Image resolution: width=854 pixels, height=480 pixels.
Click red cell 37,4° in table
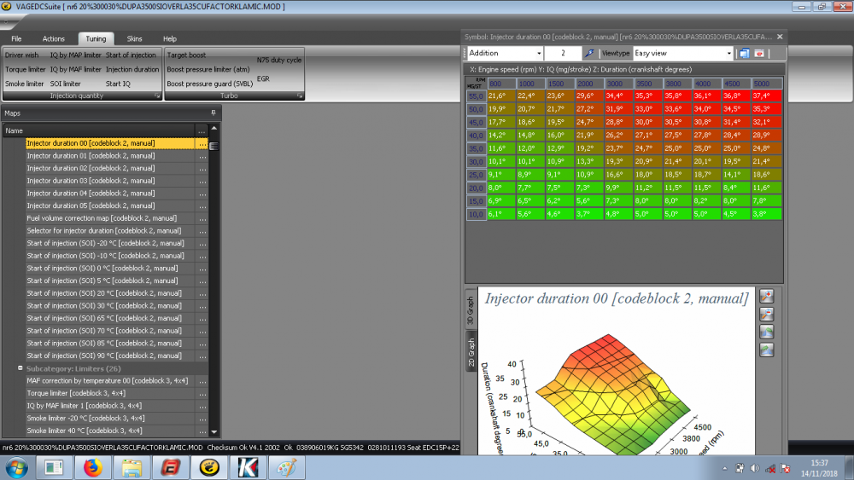tap(766, 95)
